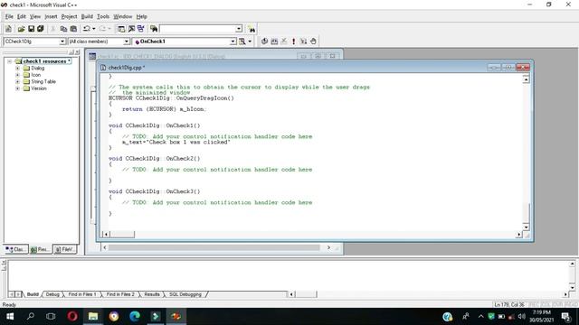Click the Copy toolbar icon
The width and height of the screenshot is (579, 325).
tap(63, 29)
